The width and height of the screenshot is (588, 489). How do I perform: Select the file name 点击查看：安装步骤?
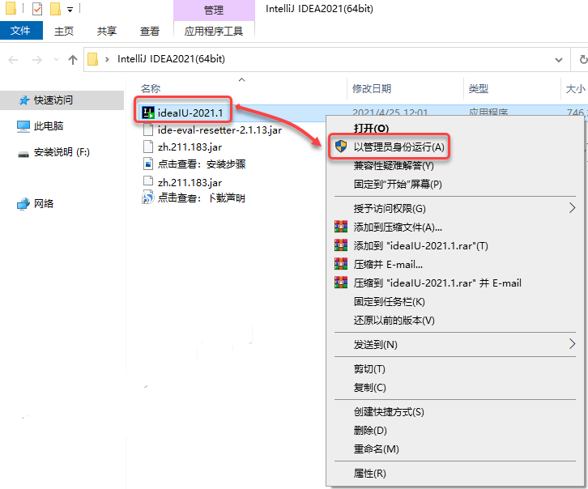coord(202,164)
